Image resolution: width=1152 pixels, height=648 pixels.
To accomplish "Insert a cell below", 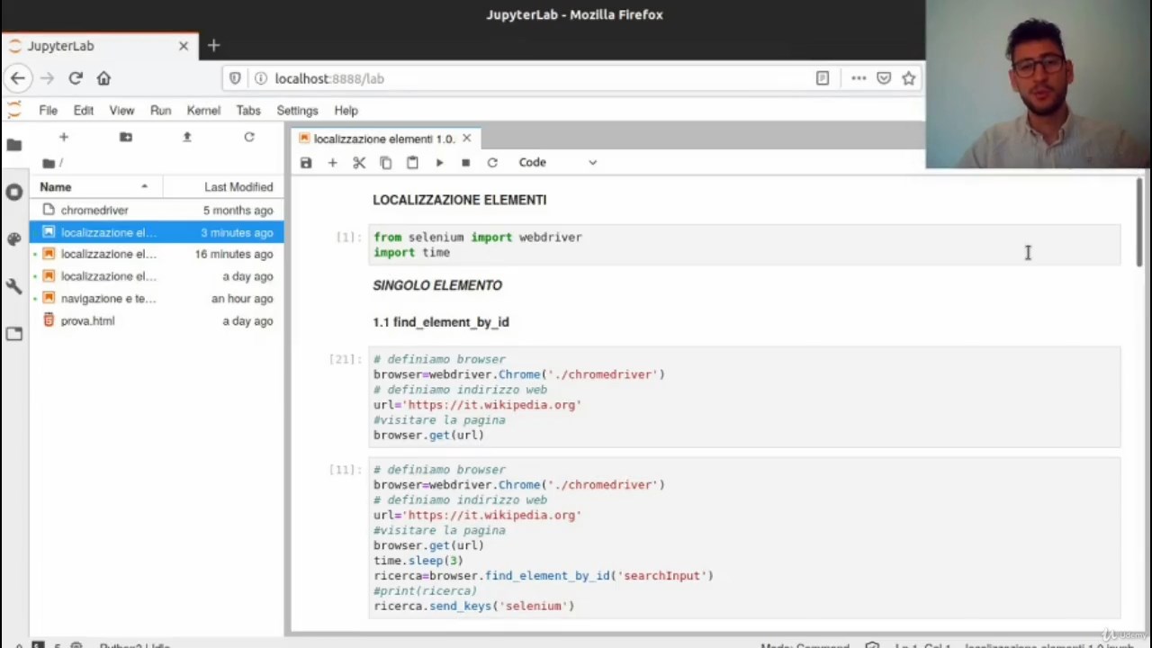I will tap(332, 163).
